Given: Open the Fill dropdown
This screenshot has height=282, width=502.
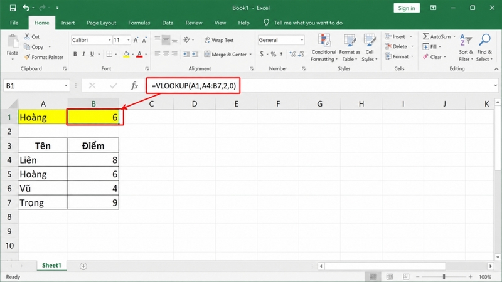Looking at the screenshot, I should tap(432, 46).
